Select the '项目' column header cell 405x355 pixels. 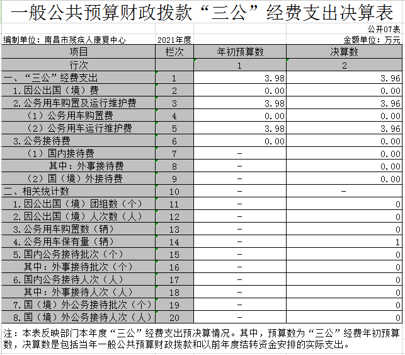[x=79, y=52]
